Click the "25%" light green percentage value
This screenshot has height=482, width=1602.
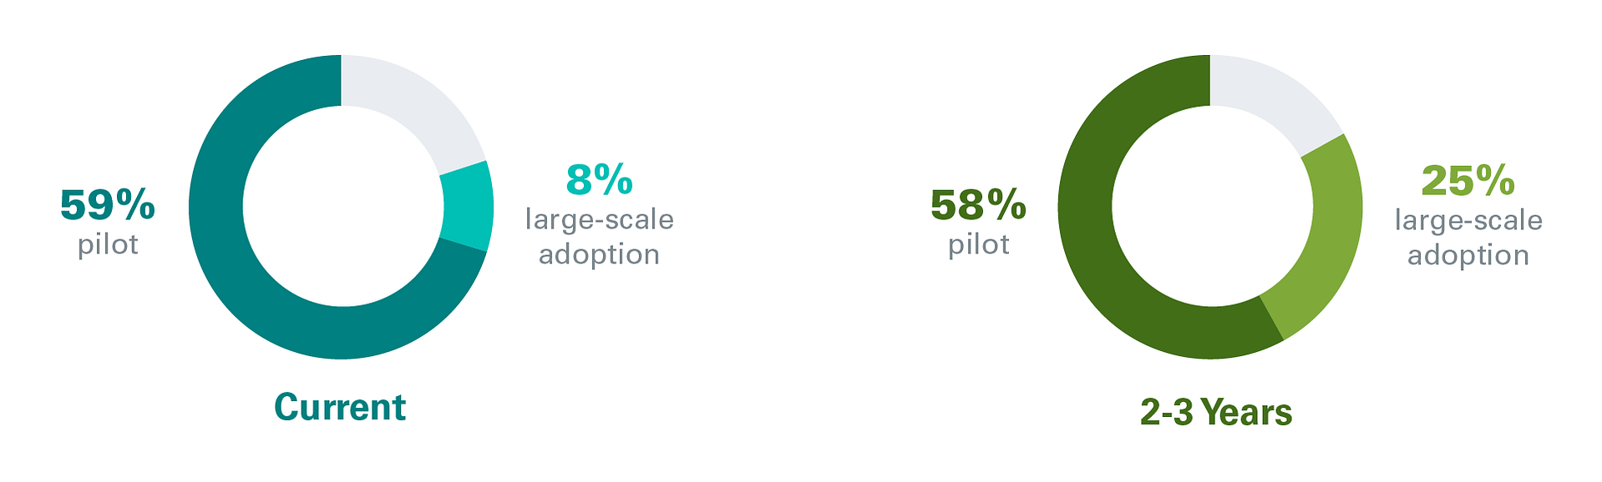click(1468, 180)
